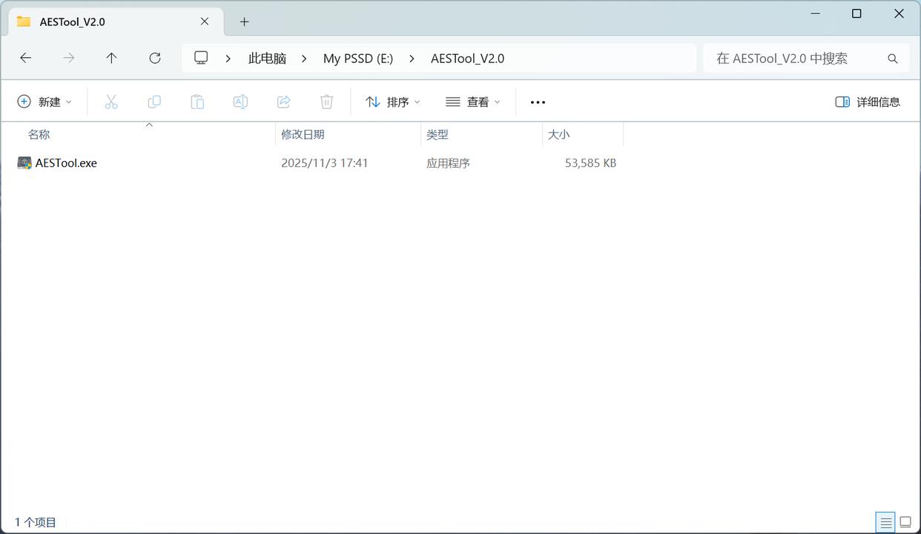
Task: Click the Copy icon in toolbar
Action: 154,102
